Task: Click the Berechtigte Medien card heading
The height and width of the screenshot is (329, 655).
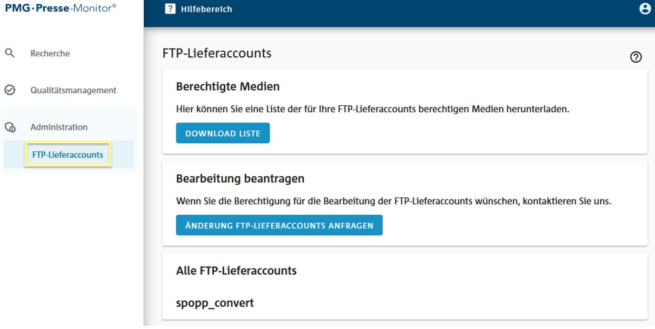Action: point(227,86)
